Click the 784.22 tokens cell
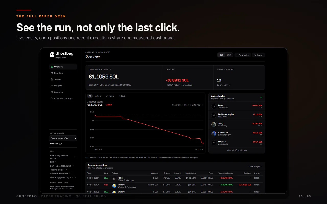This screenshot has height=204, width=327. pos(167,178)
